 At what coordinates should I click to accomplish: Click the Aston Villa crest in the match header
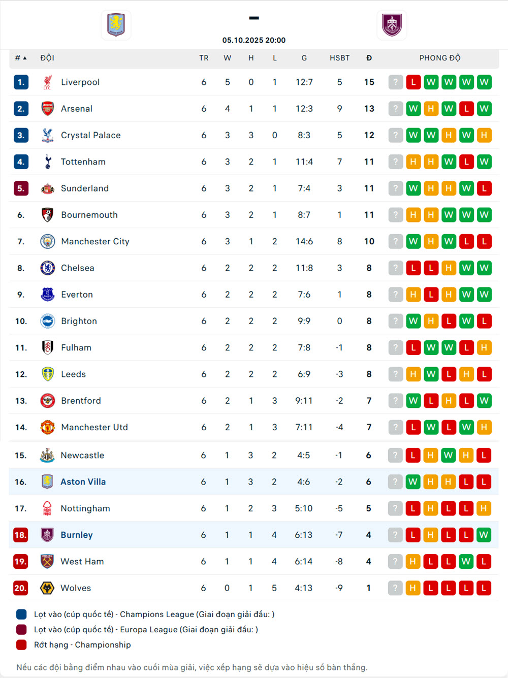tap(116, 25)
